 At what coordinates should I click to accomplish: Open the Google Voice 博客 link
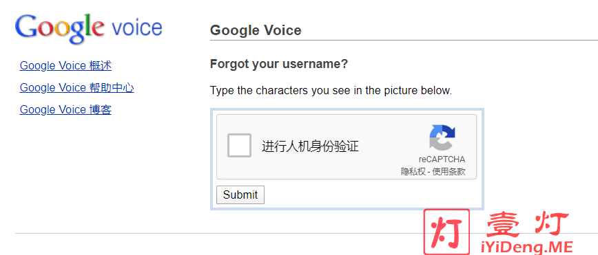(65, 110)
